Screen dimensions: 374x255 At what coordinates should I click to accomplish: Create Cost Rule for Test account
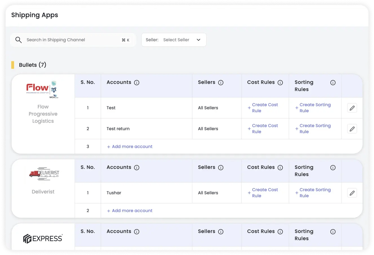264,108
